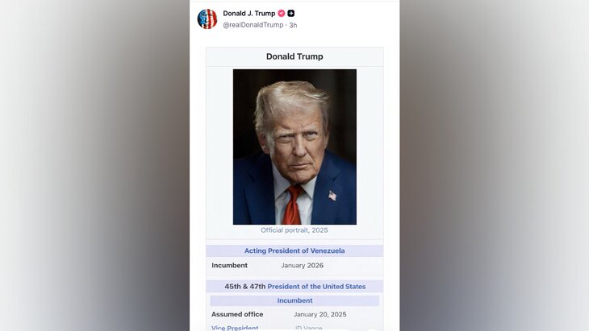Open the blue Incumbent link below the presidency header
This screenshot has width=589, height=331.
[x=294, y=300]
